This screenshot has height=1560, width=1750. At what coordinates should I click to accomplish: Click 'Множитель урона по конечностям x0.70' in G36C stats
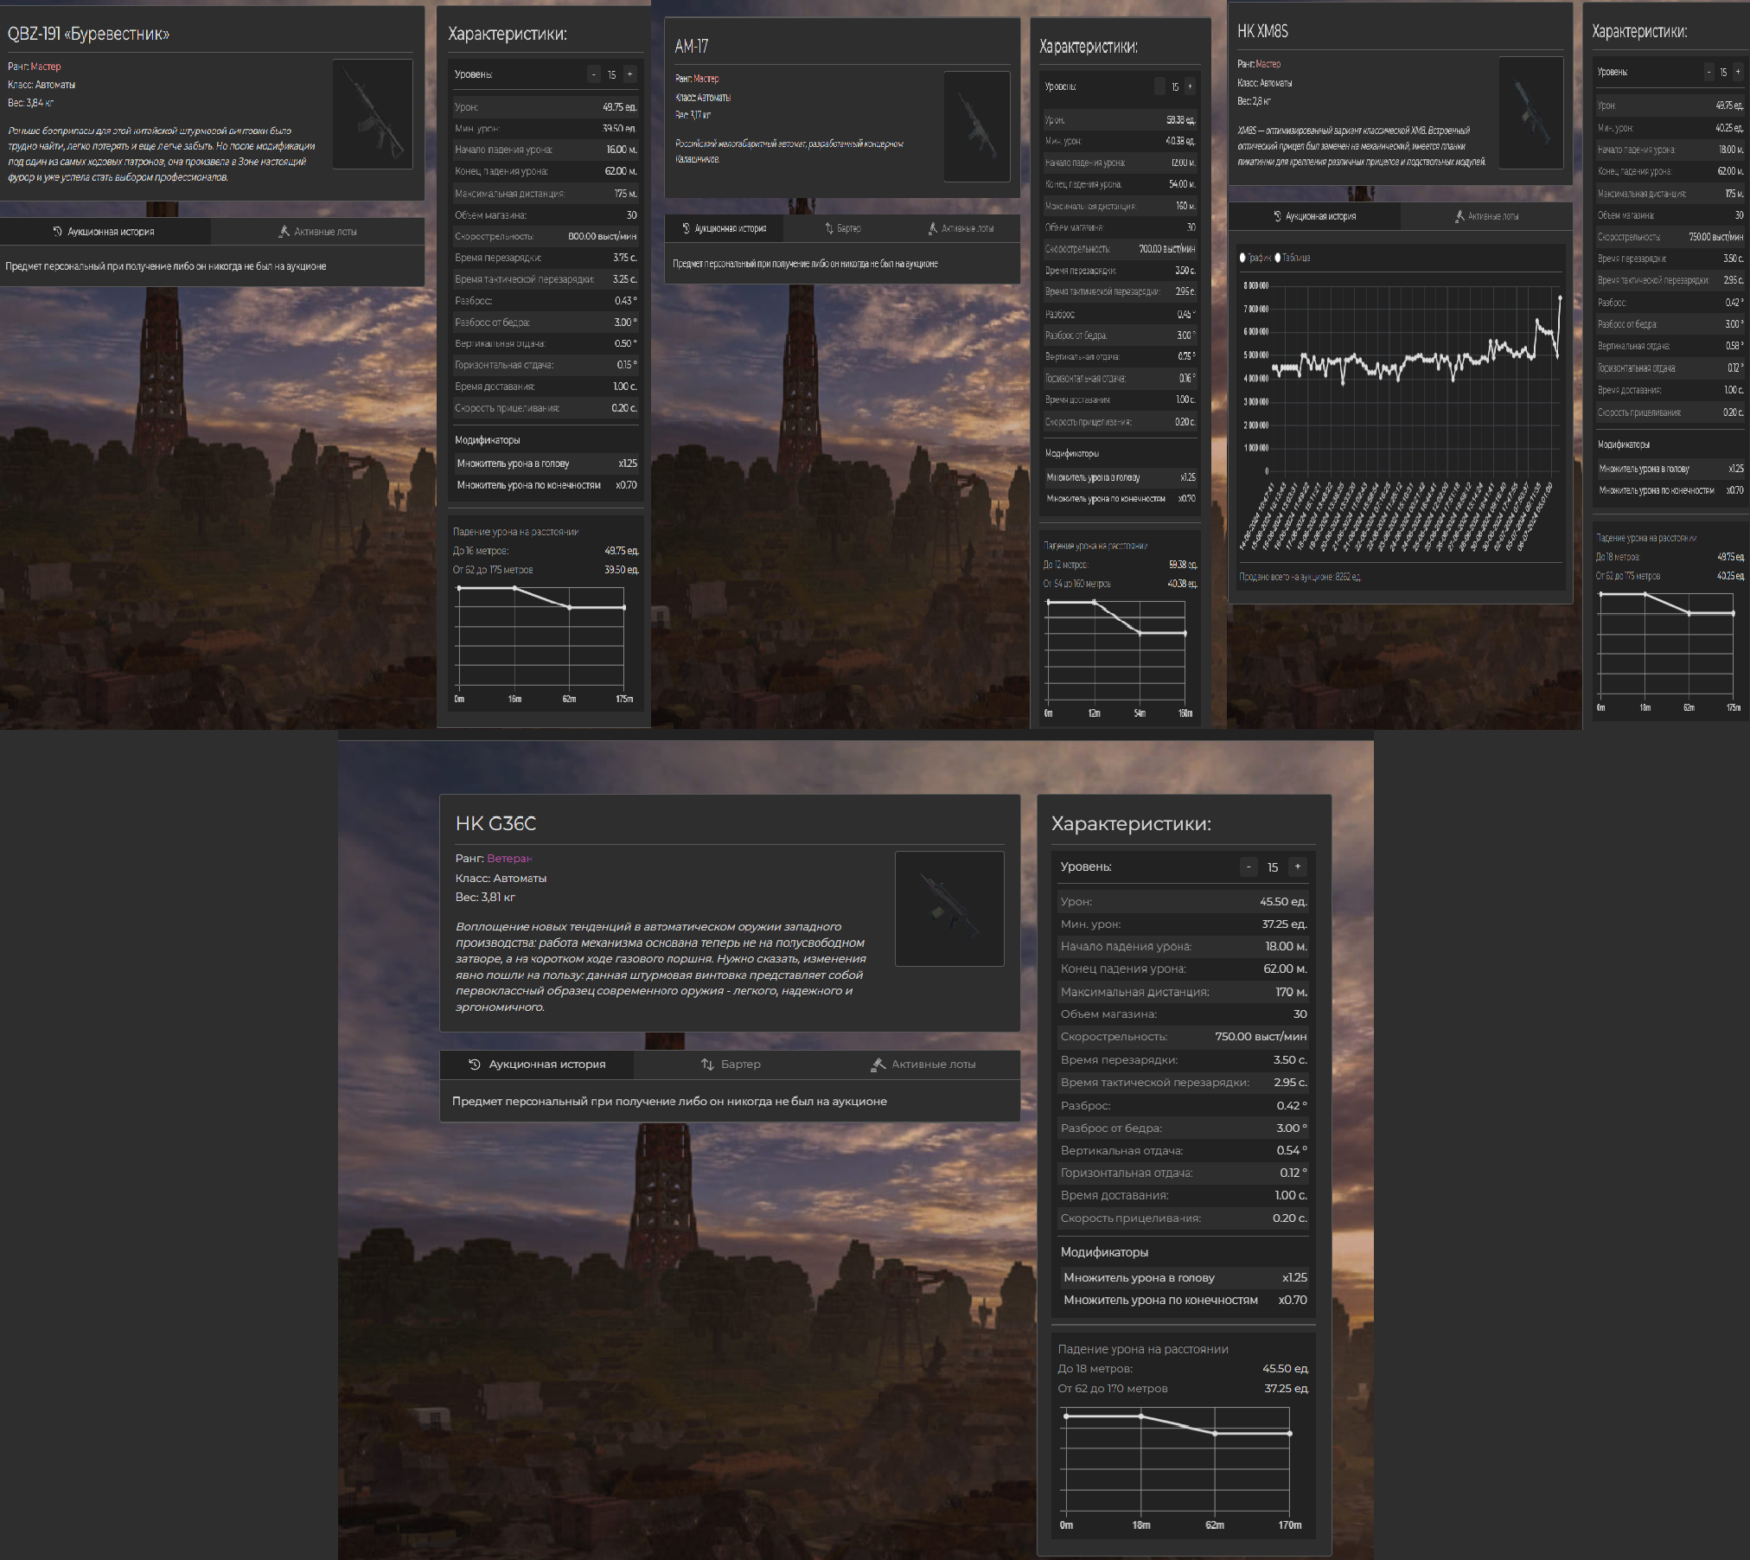point(1185,1300)
